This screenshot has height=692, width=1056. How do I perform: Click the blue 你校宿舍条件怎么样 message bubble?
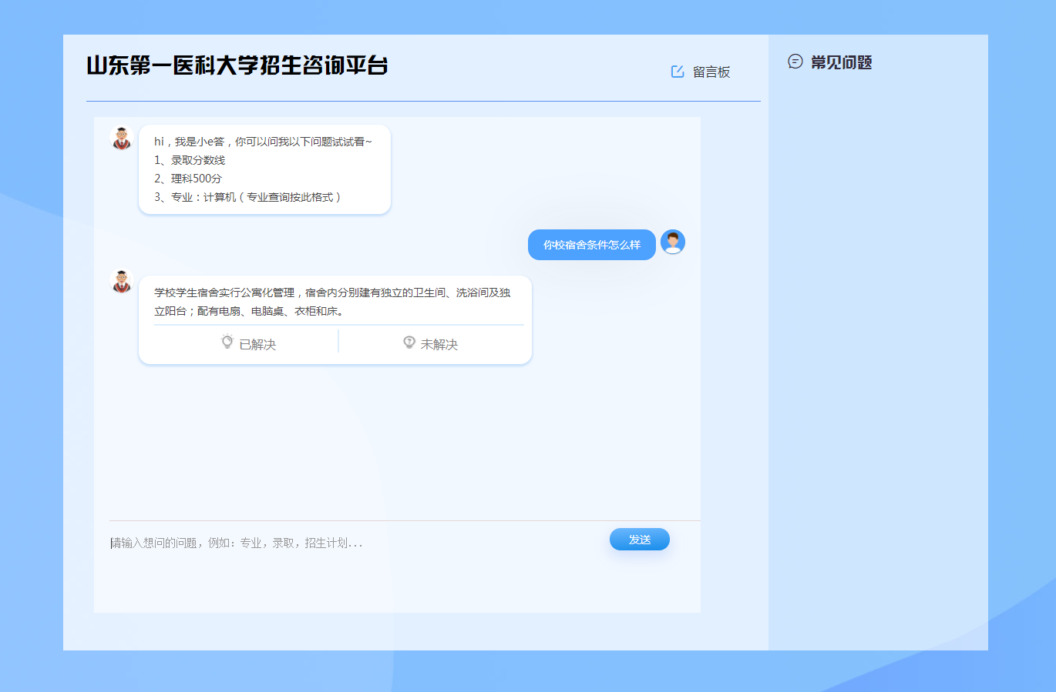(x=591, y=243)
